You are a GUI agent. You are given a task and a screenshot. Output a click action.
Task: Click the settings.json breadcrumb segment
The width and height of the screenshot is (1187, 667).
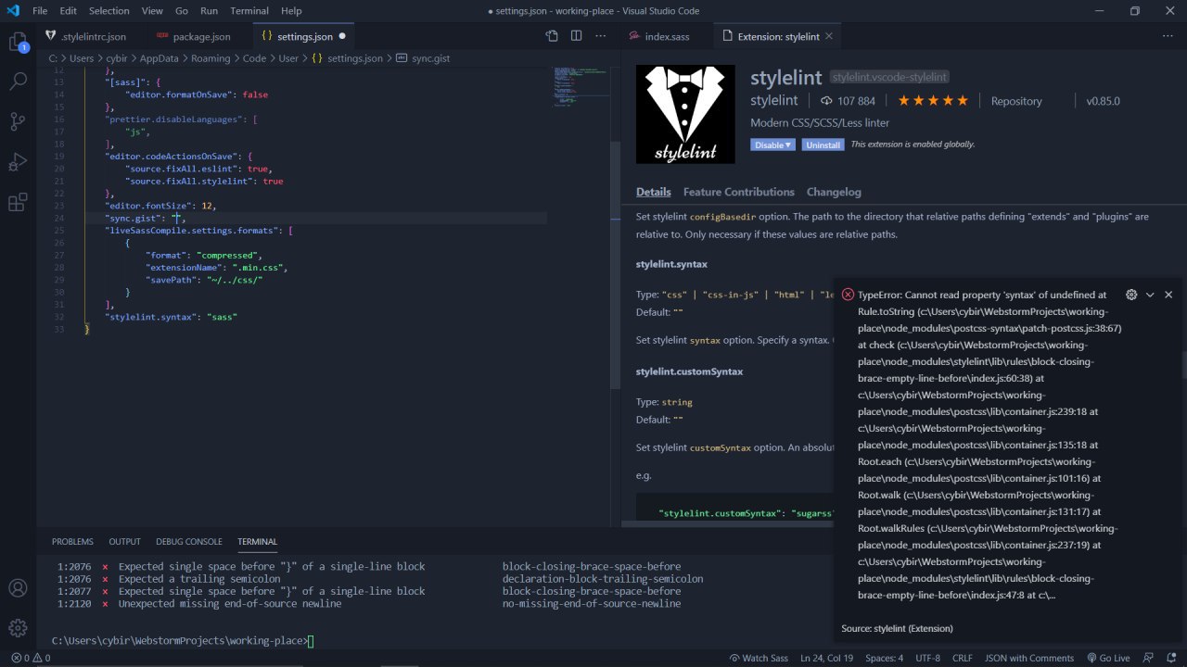click(x=354, y=57)
